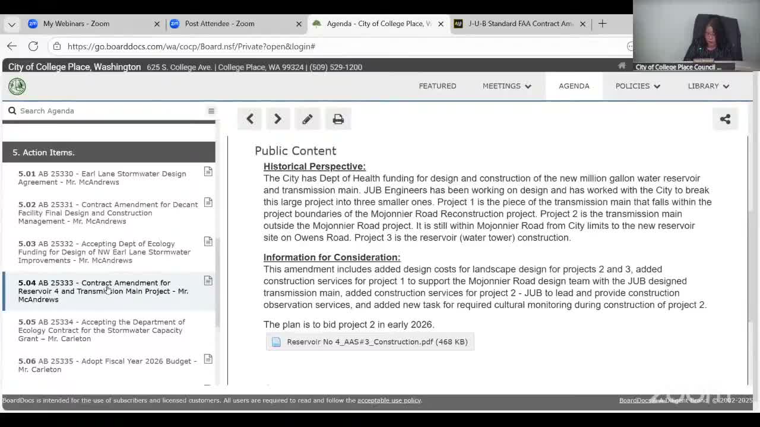Click the Zoom speaker video thumbnail

tap(696, 36)
